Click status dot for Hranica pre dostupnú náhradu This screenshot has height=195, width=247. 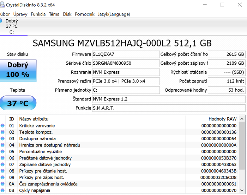pos(2,145)
